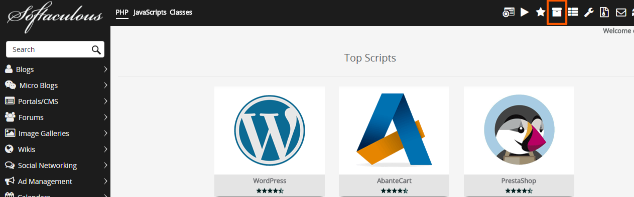Switch to the PHP tab

[122, 12]
